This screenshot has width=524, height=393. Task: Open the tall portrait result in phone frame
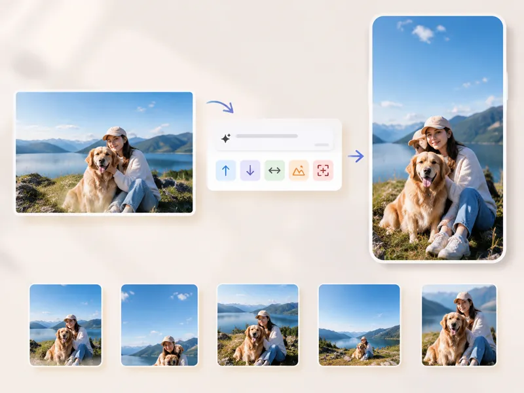(438, 138)
